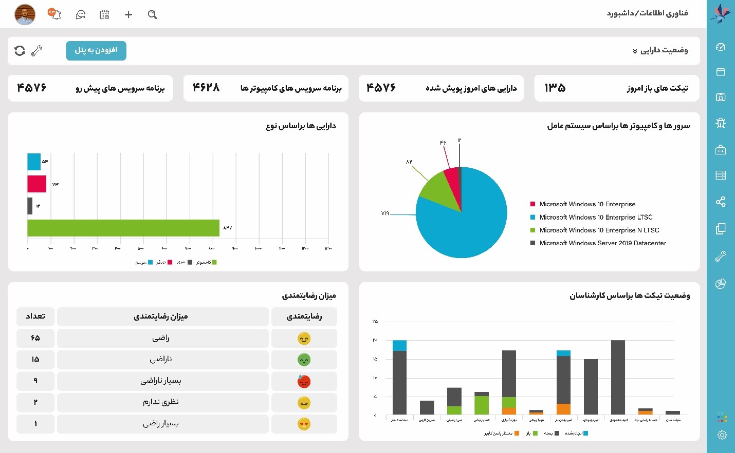Click the pie chart reports icon in the sidebar
This screenshot has width=735, height=453.
pos(721,283)
